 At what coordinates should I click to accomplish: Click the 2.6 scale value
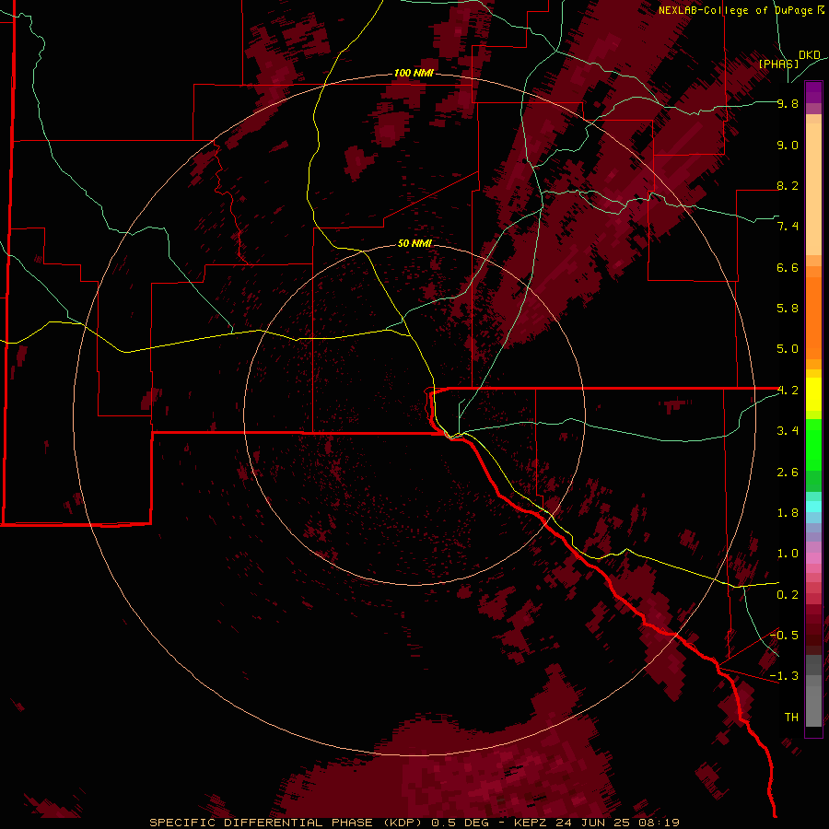coord(788,473)
